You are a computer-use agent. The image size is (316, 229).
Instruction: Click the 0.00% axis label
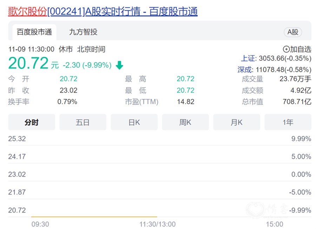[x=301, y=174]
